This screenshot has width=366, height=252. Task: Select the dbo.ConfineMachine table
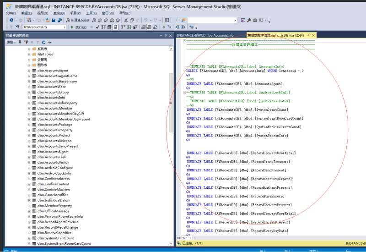point(54,189)
